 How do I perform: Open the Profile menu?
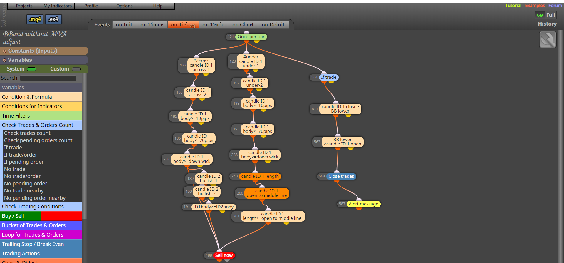pyautogui.click(x=91, y=6)
